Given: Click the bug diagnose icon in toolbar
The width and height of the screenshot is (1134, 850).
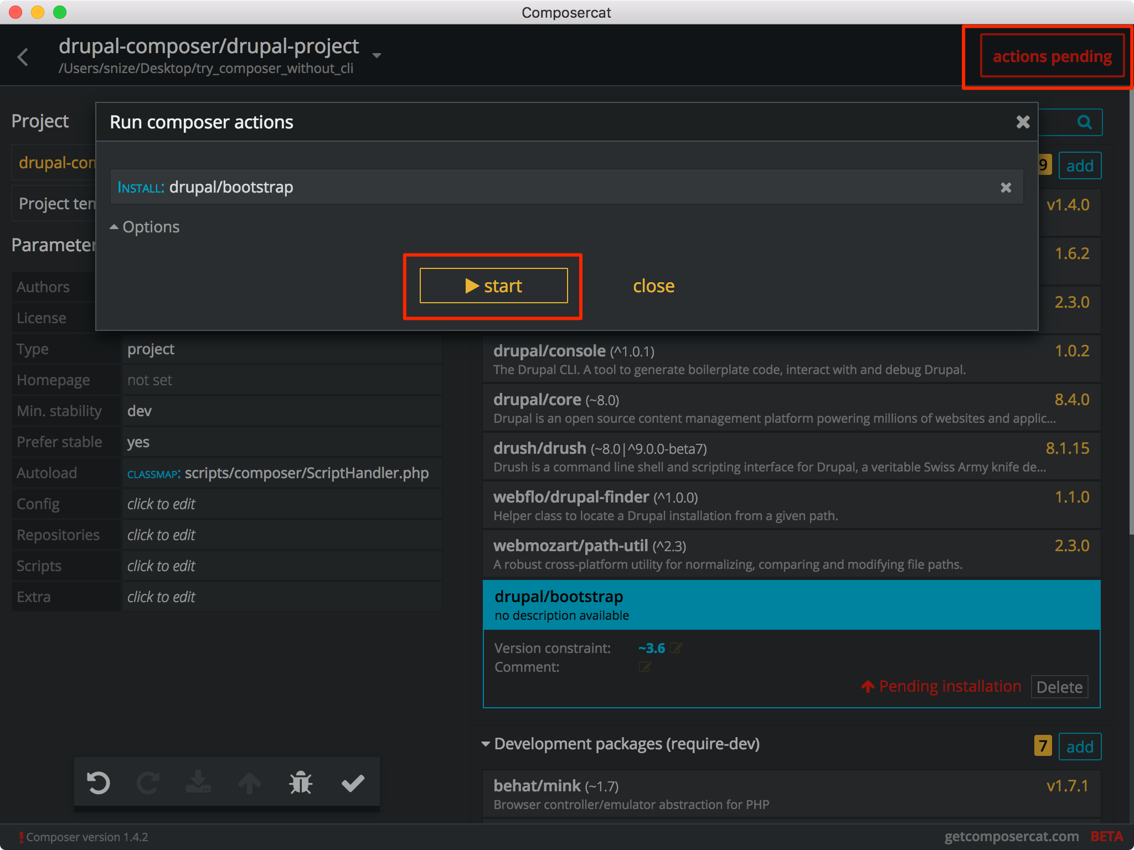Looking at the screenshot, I should [301, 782].
